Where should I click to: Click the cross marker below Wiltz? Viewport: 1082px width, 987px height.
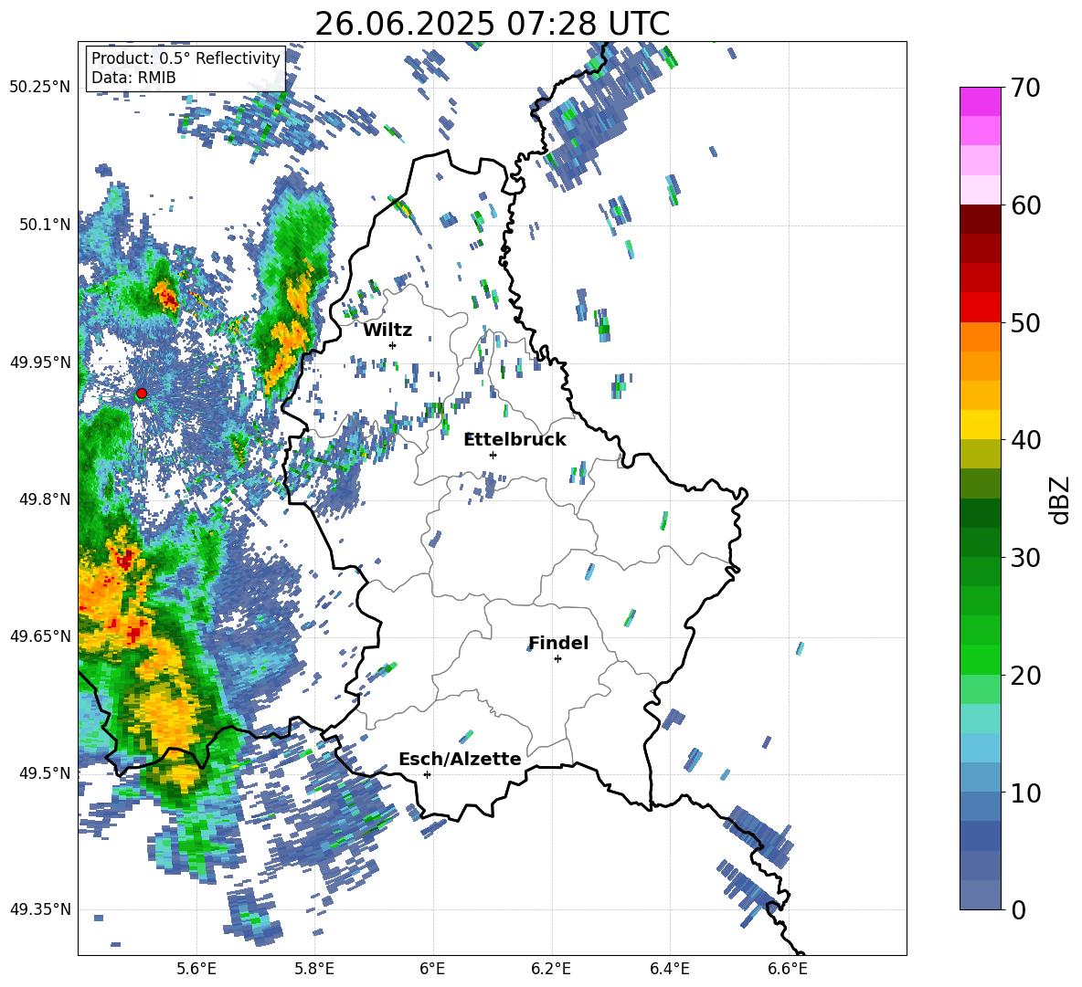coord(392,345)
